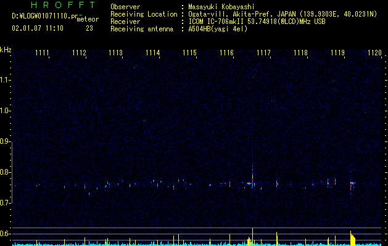Click the 1112 time axis label
Image resolution: width=388 pixels, height=246 pixels.
[x=79, y=53]
